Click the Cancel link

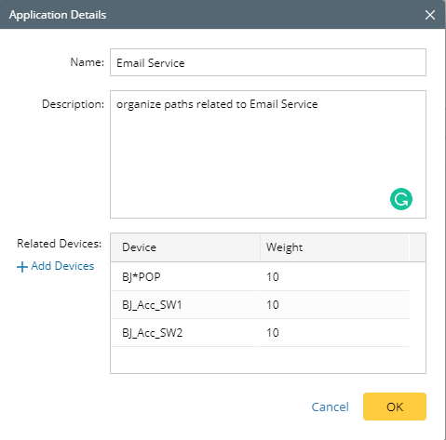[x=330, y=407]
